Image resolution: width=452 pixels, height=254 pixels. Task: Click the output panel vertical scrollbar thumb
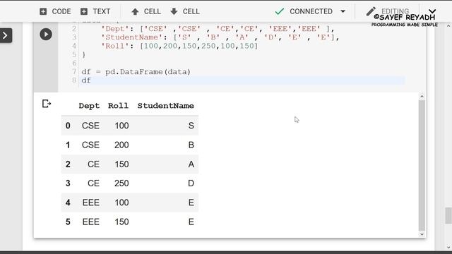point(422,166)
